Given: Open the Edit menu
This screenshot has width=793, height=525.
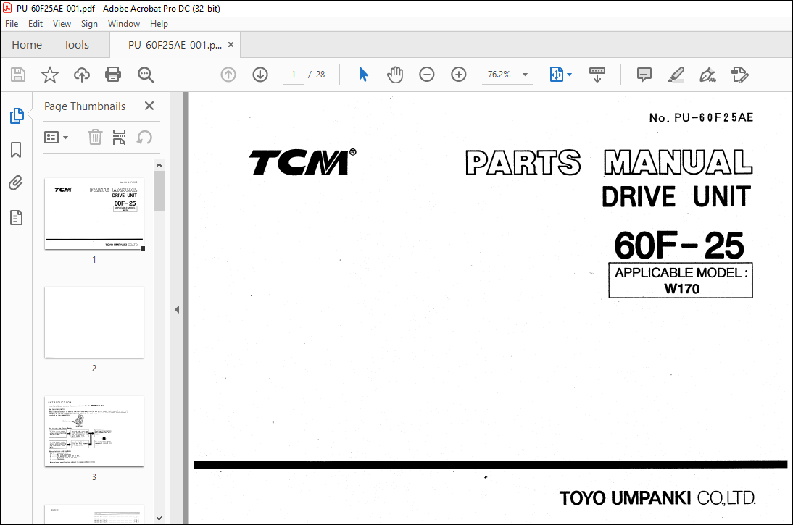Looking at the screenshot, I should [x=36, y=24].
